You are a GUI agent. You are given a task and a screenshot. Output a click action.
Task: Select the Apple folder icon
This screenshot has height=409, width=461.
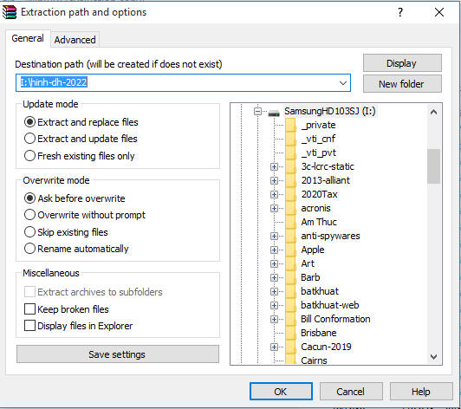point(291,250)
